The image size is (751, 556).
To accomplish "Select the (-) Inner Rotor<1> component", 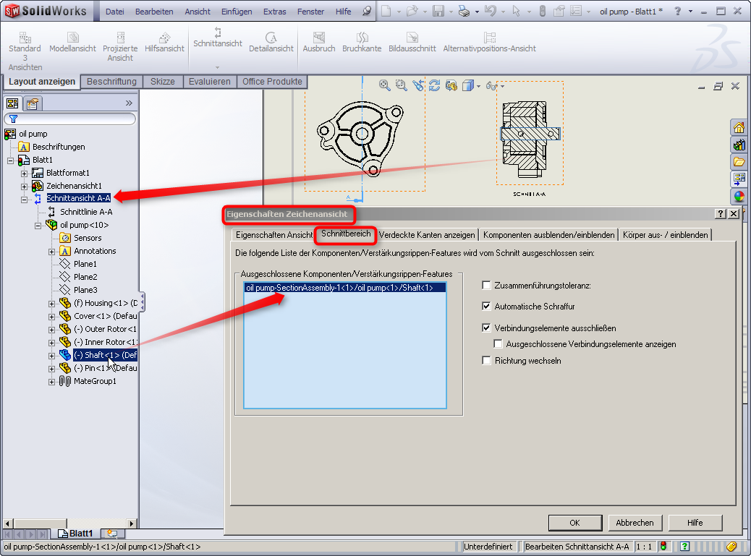I will (x=105, y=342).
